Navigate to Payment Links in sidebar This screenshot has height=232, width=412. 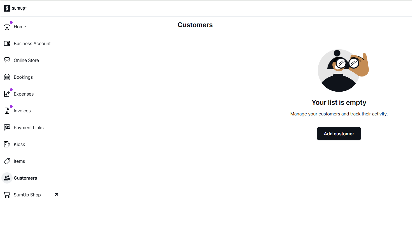(x=31, y=127)
